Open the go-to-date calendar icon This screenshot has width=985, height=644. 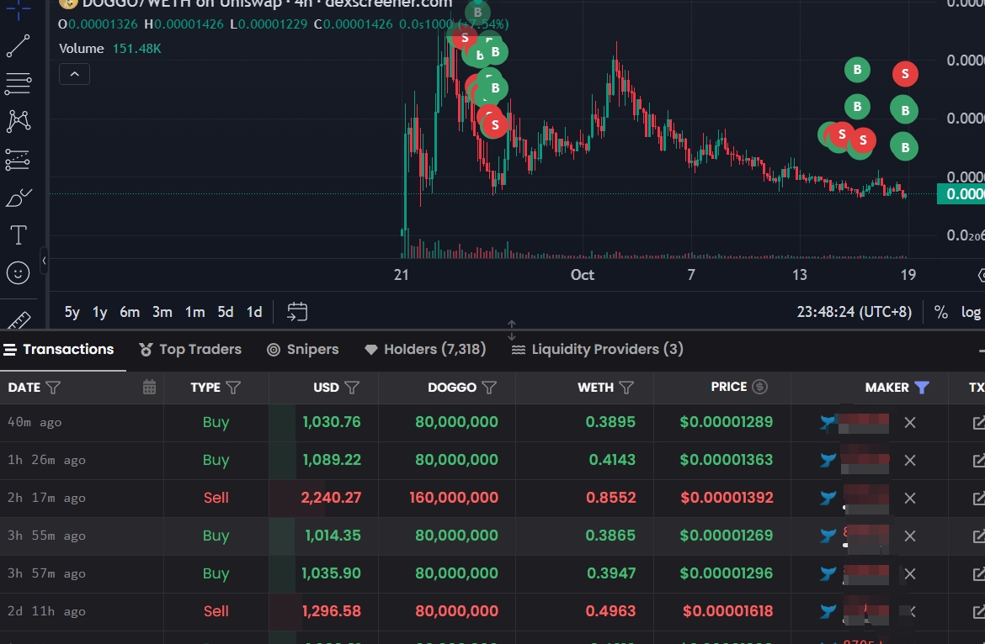coord(297,312)
